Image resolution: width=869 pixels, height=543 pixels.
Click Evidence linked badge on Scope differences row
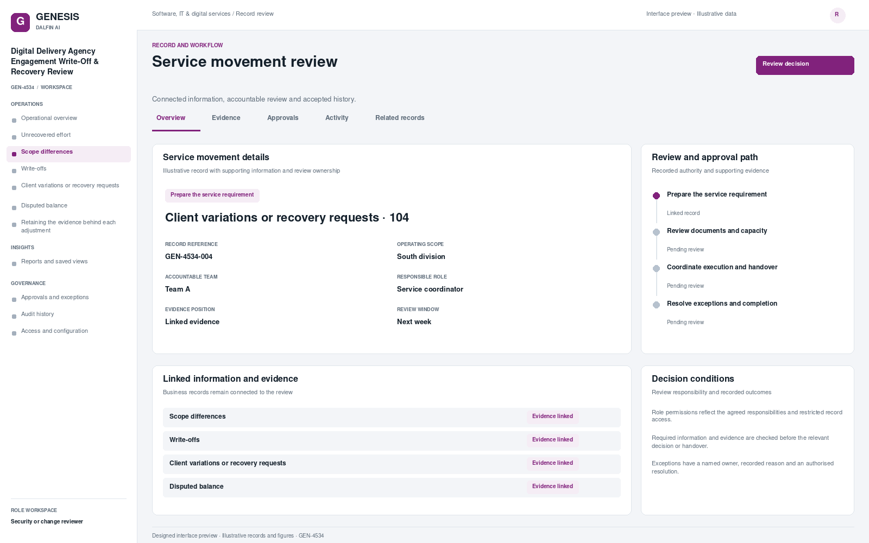coord(552,416)
